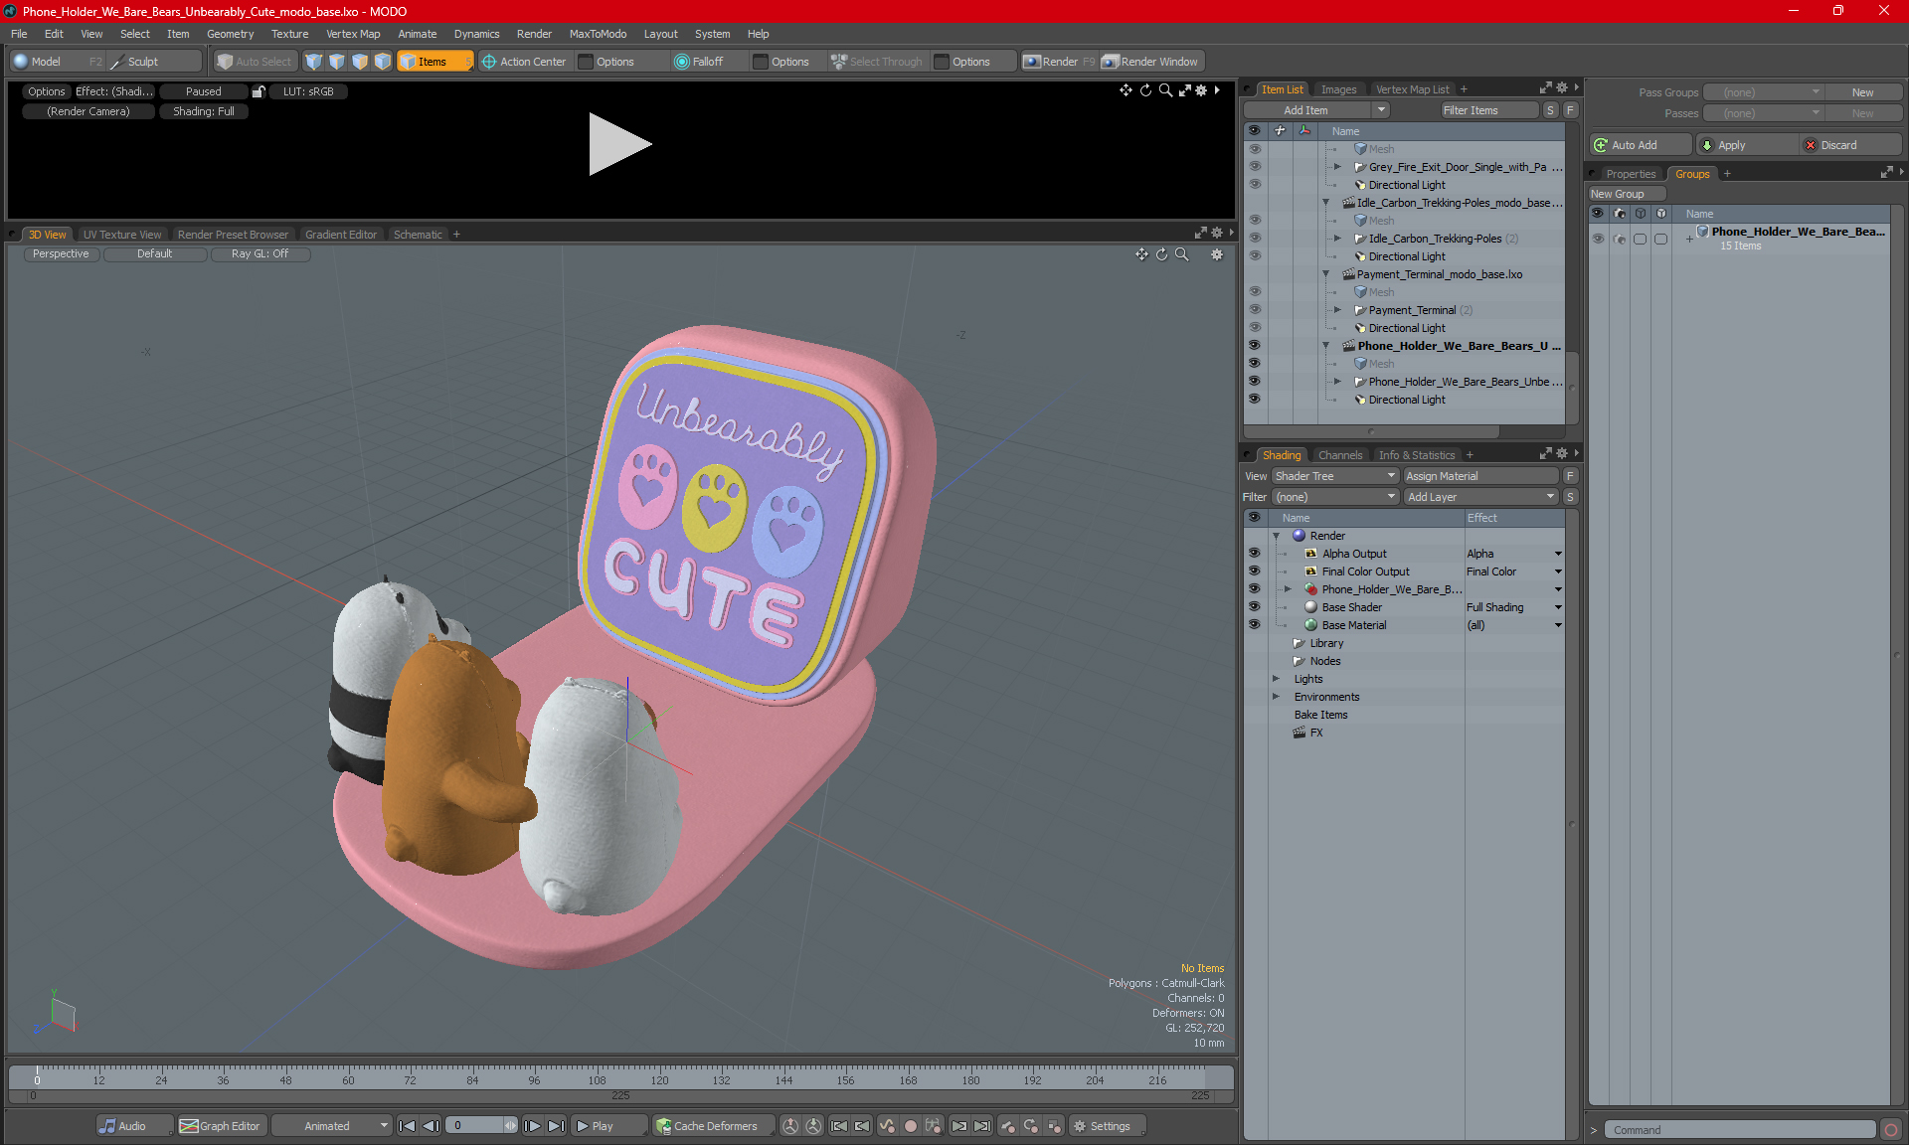Switch to UV Texture View tab
Image resolution: width=1909 pixels, height=1145 pixels.
pos(121,234)
